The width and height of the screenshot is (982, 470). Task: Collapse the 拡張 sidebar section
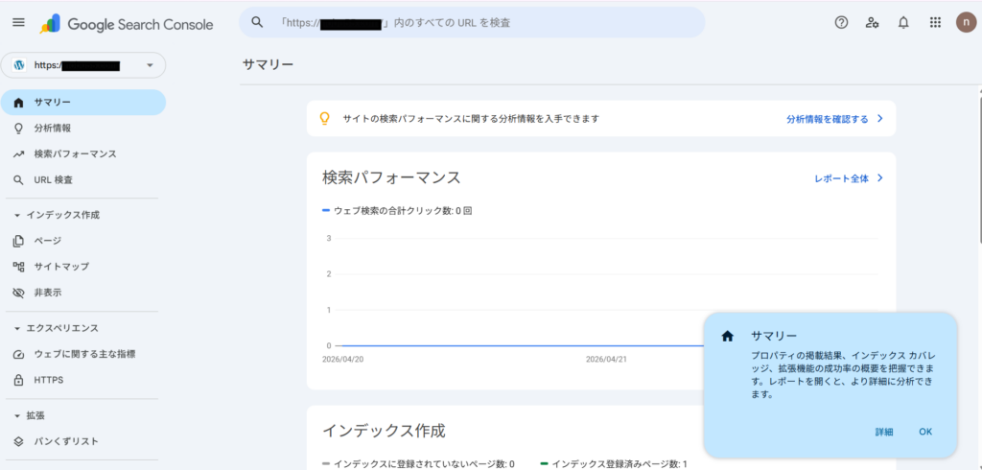[17, 415]
